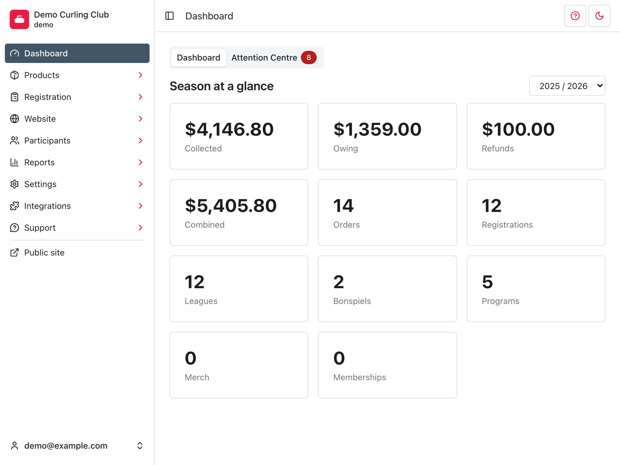Switch to the Attention Centre tab
620x465 pixels.
(274, 58)
